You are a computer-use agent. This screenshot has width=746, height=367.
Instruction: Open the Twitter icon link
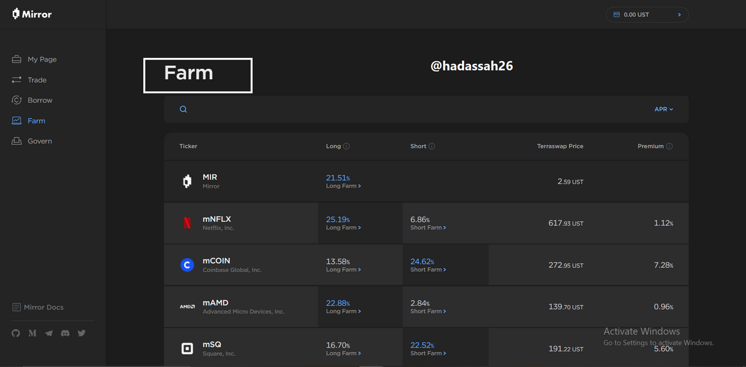point(82,333)
